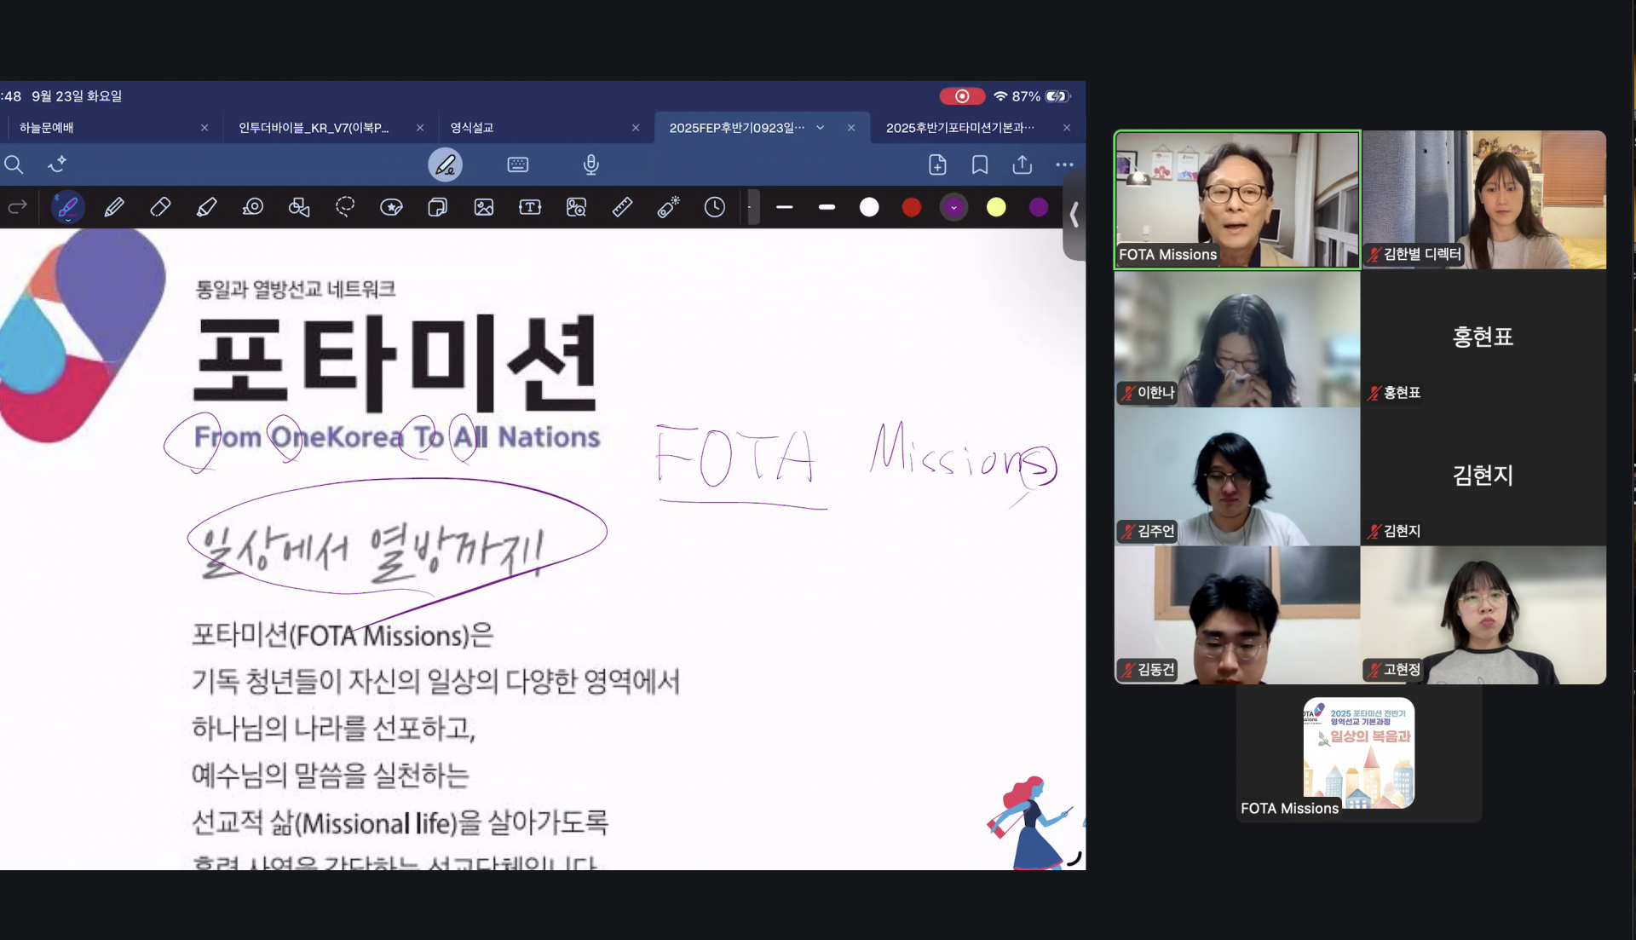Toggle handwriting pen mode button

445,164
